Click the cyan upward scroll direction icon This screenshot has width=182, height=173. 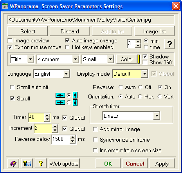click(75, 95)
